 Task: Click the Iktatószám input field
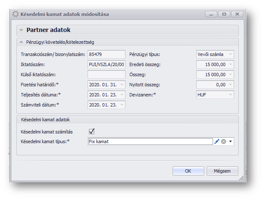[106, 64]
